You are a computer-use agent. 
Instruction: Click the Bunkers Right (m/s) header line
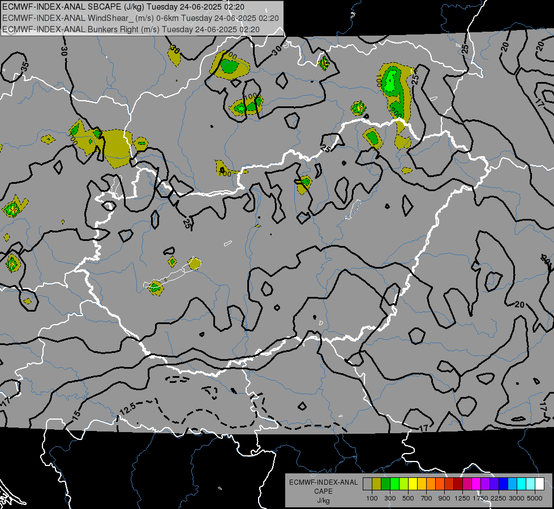(131, 29)
